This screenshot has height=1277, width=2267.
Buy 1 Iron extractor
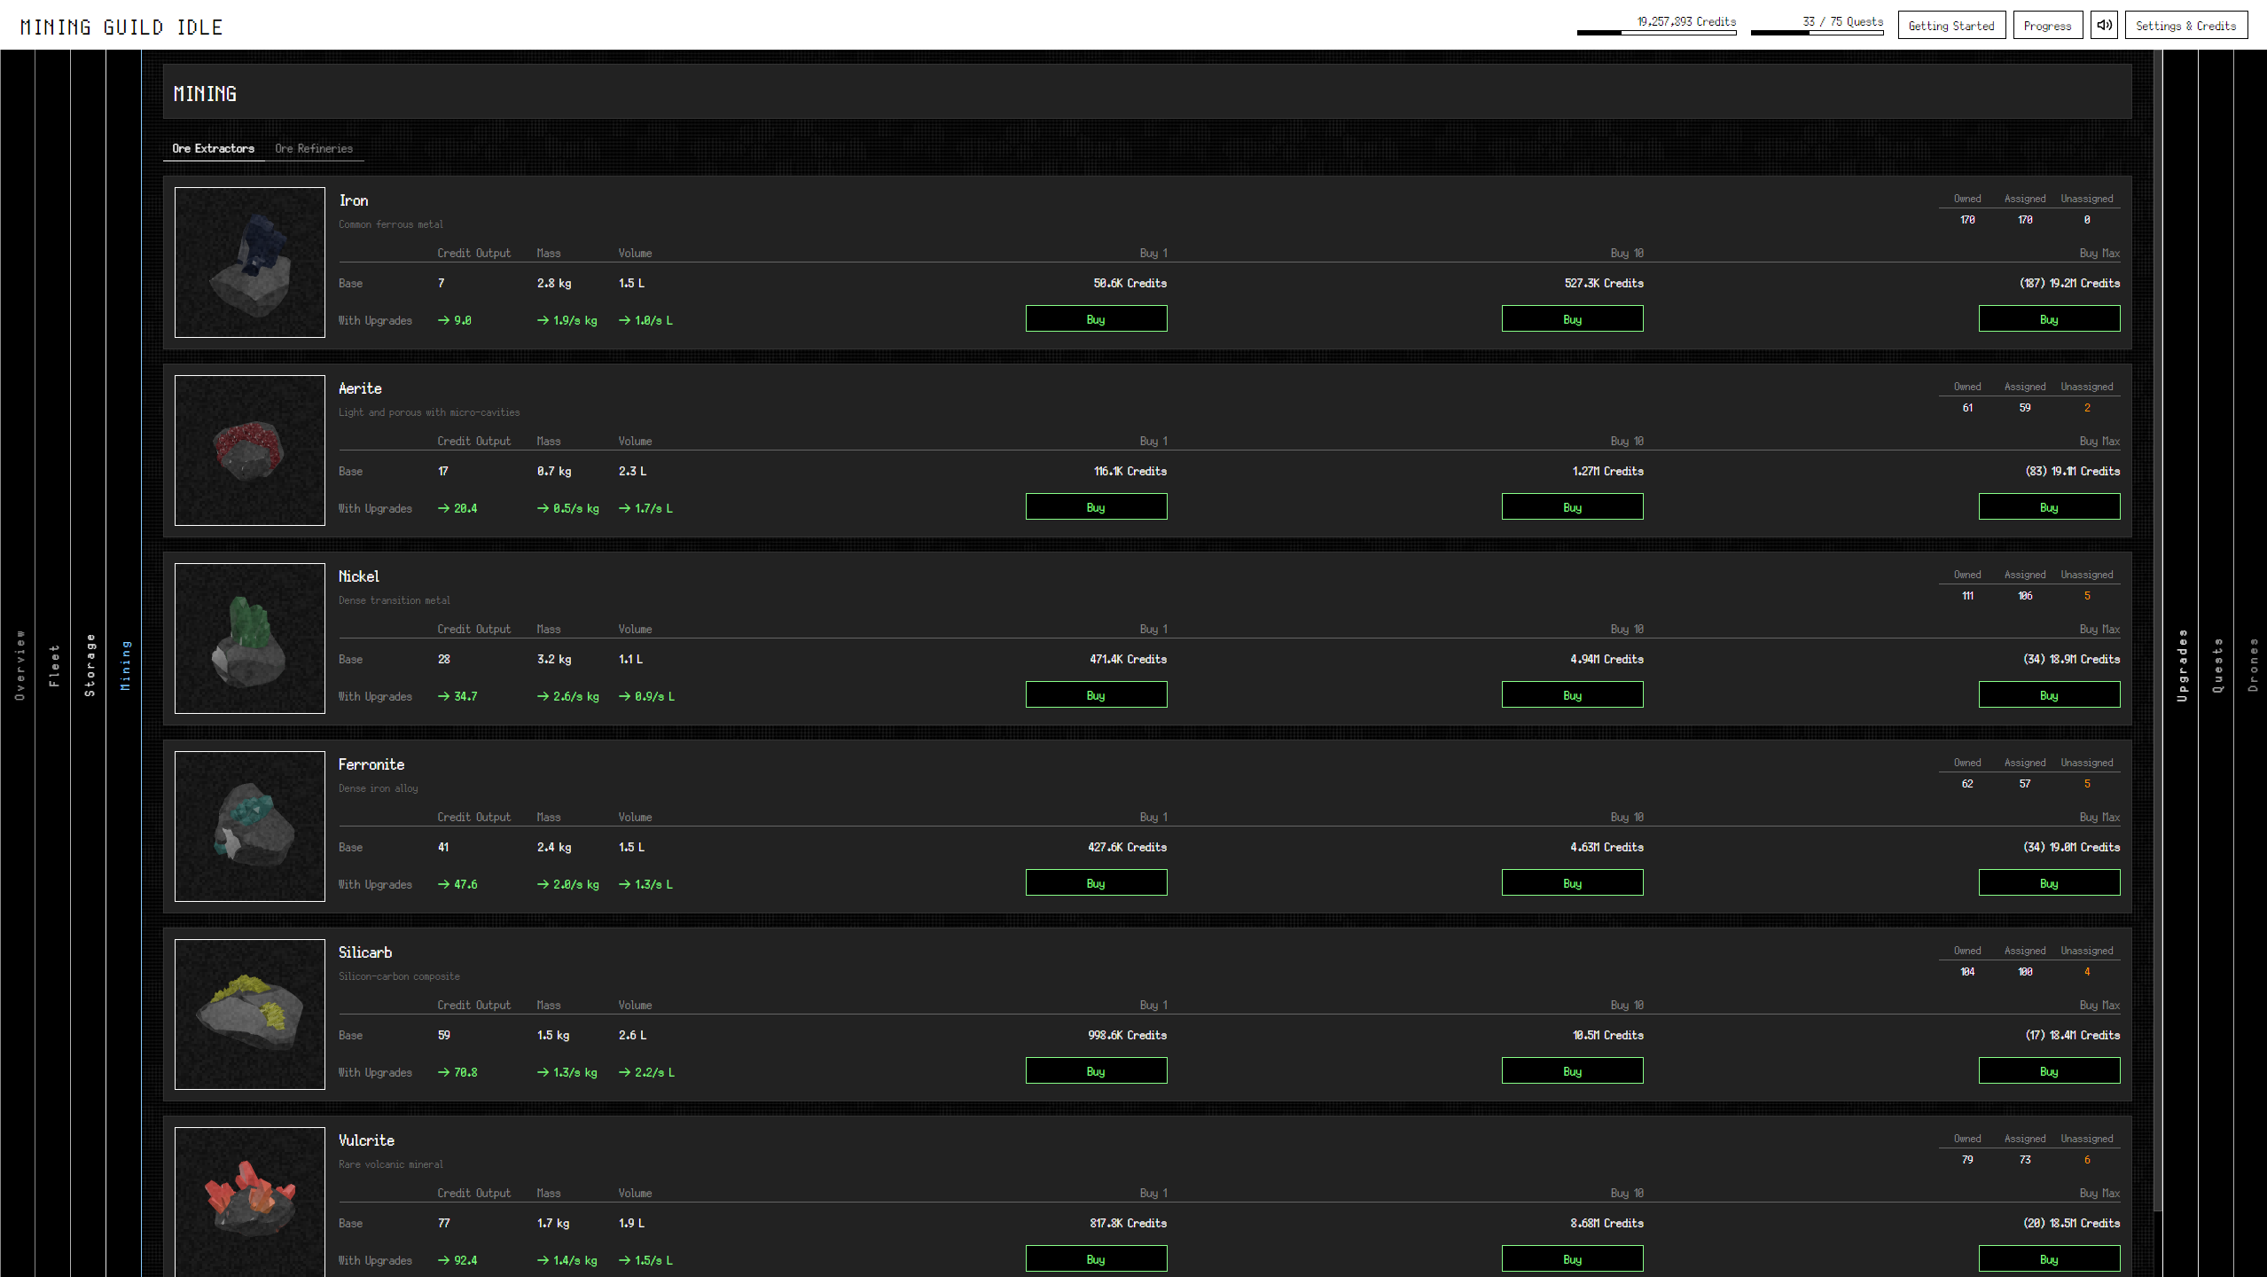(1096, 318)
